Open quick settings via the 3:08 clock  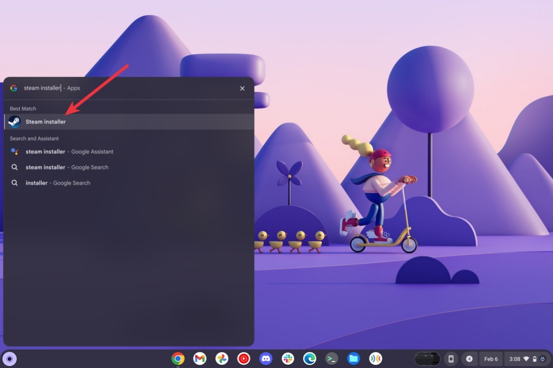pos(515,359)
